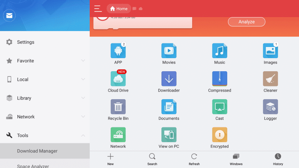The width and height of the screenshot is (299, 168).
Task: Click the Analyze button
Action: click(246, 22)
